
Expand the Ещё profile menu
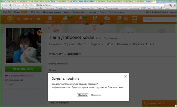[x=150, y=44]
